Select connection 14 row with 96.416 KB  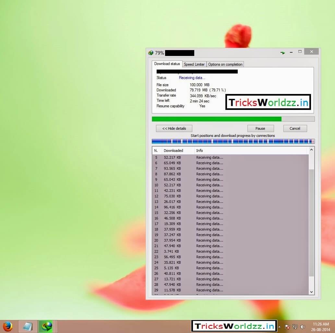(231, 207)
